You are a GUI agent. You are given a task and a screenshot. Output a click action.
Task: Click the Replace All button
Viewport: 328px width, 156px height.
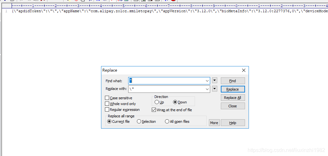pos(233,98)
